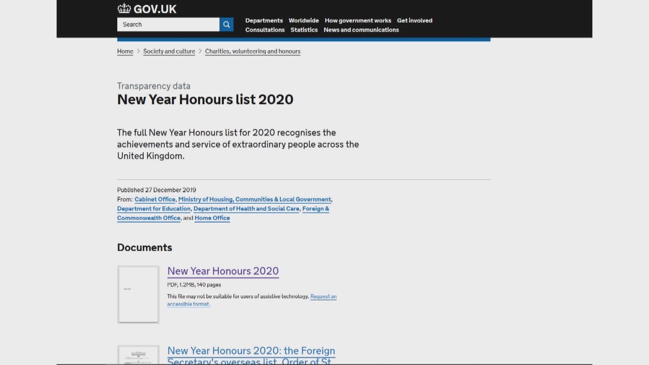Visit Department of Health and Social Care
Screen dimensions: 649x365
[246, 209]
